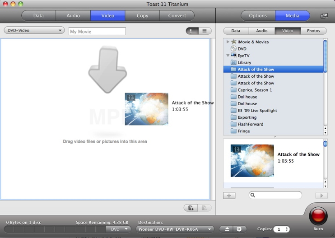This screenshot has width=335, height=238.
Task: Adjust the Copies stepper arrows
Action: [x=287, y=229]
